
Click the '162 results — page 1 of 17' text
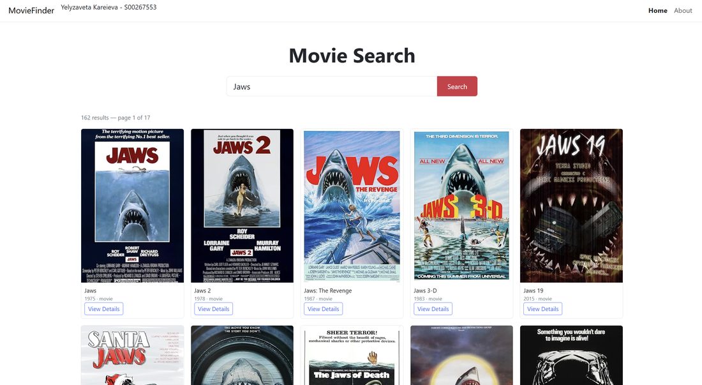pyautogui.click(x=116, y=117)
